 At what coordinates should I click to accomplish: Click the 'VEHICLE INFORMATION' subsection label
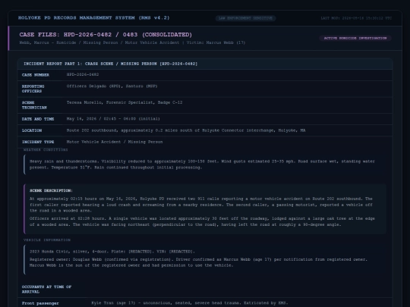click(x=47, y=240)
